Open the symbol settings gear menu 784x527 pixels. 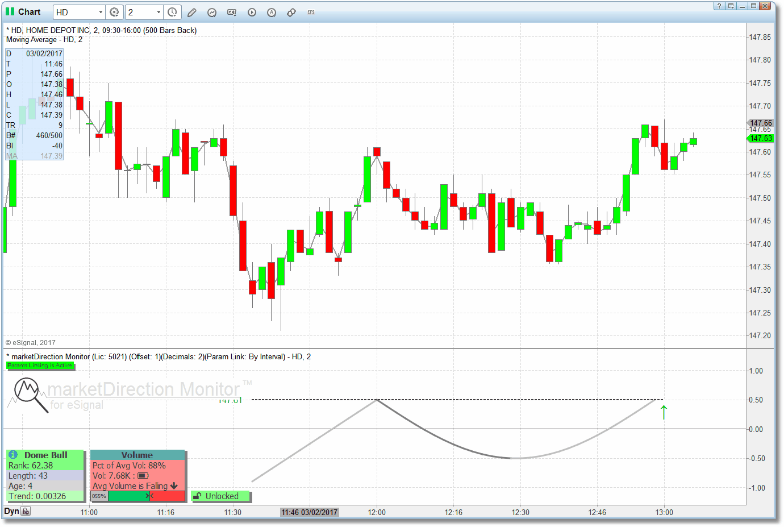pyautogui.click(x=114, y=12)
